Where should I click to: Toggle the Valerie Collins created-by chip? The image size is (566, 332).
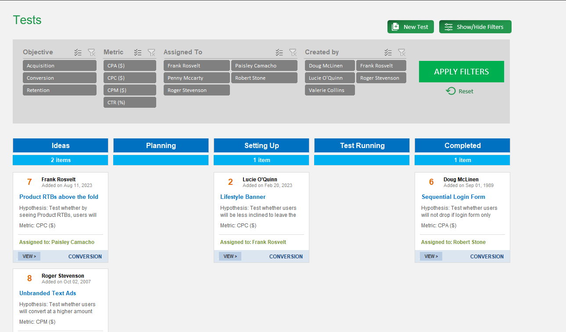coord(330,90)
